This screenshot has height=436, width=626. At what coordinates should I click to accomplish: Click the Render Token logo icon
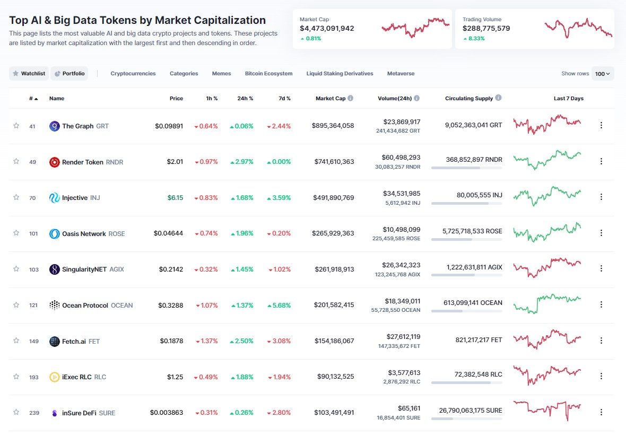(54, 162)
